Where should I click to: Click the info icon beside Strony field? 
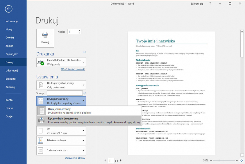85,93
